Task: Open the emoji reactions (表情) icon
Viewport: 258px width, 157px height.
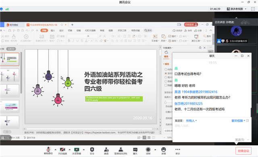Action: tap(163, 149)
